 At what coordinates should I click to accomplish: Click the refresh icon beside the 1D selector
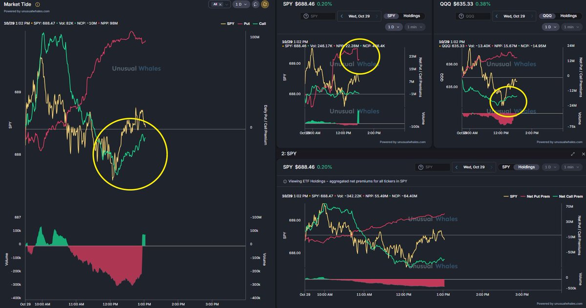[255, 4]
